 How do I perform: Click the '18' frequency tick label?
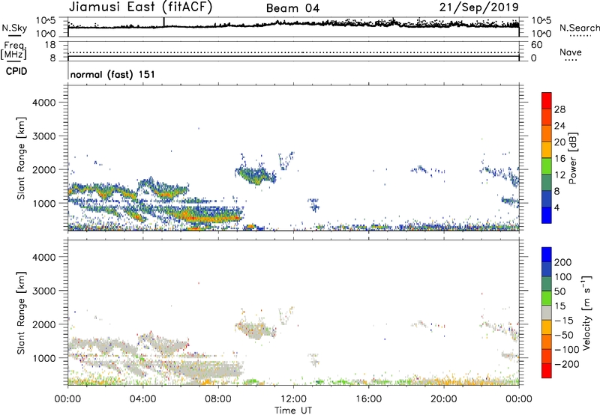point(50,45)
